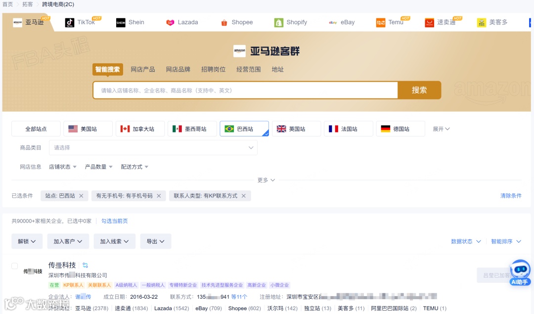The width and height of the screenshot is (534, 314).
Task: Click the 拓客 breadcrumb link
Action: [28, 4]
